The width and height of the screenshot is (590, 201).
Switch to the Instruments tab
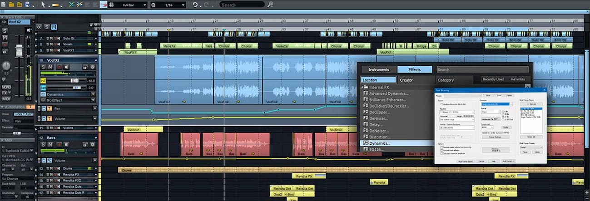pyautogui.click(x=378, y=70)
